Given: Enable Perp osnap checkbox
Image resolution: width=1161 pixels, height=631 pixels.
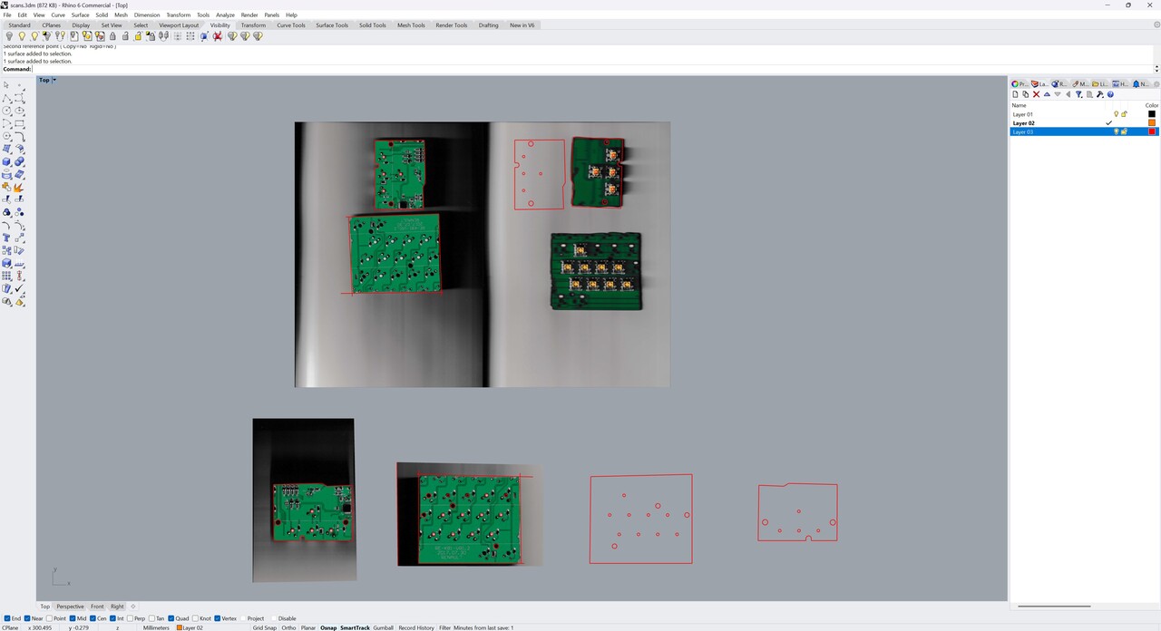Looking at the screenshot, I should tap(130, 618).
